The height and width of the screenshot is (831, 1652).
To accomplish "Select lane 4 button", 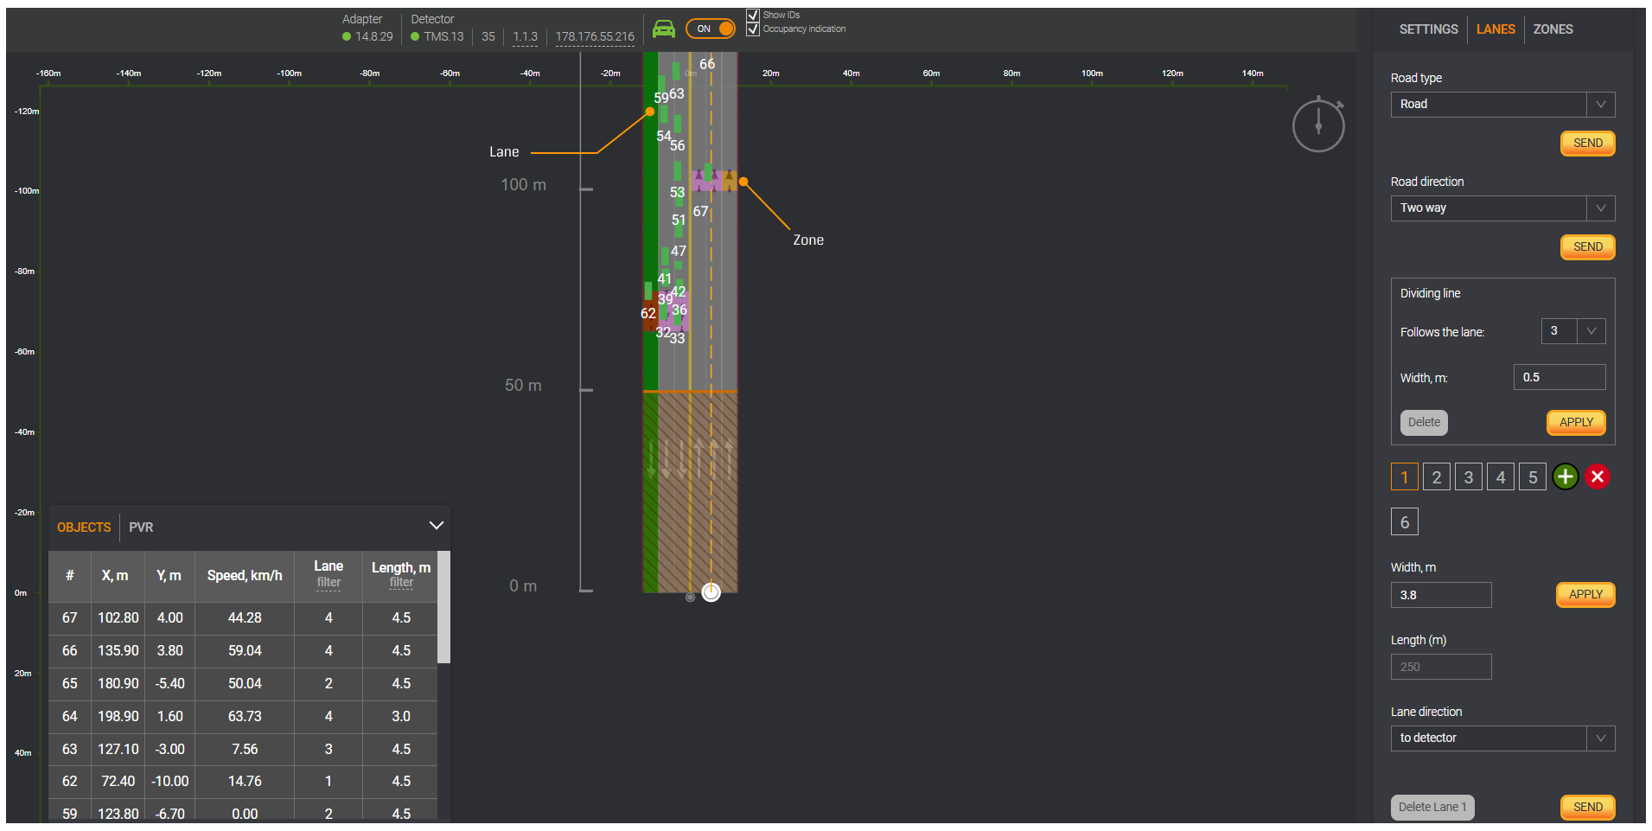I will [1501, 476].
